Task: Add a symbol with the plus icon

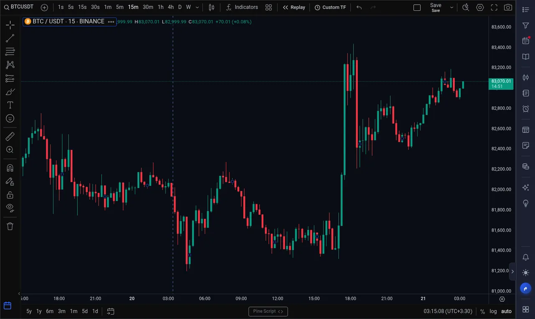Action: coord(44,8)
